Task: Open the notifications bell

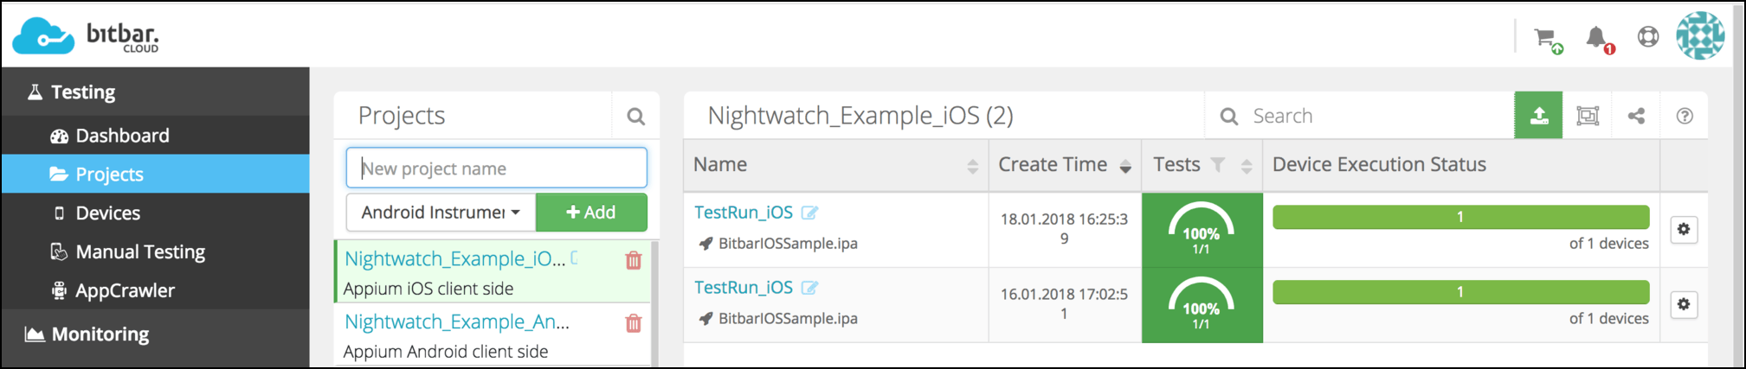Action: tap(1596, 38)
